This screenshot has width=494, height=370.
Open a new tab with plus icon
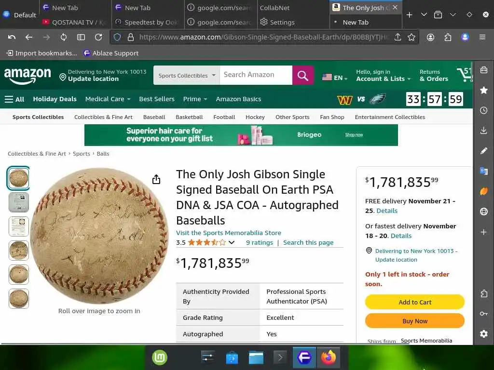coord(409,15)
